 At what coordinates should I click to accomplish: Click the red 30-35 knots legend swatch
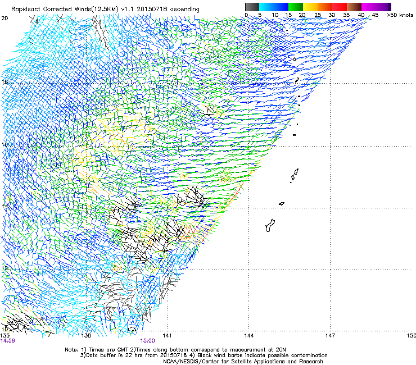click(340, 7)
